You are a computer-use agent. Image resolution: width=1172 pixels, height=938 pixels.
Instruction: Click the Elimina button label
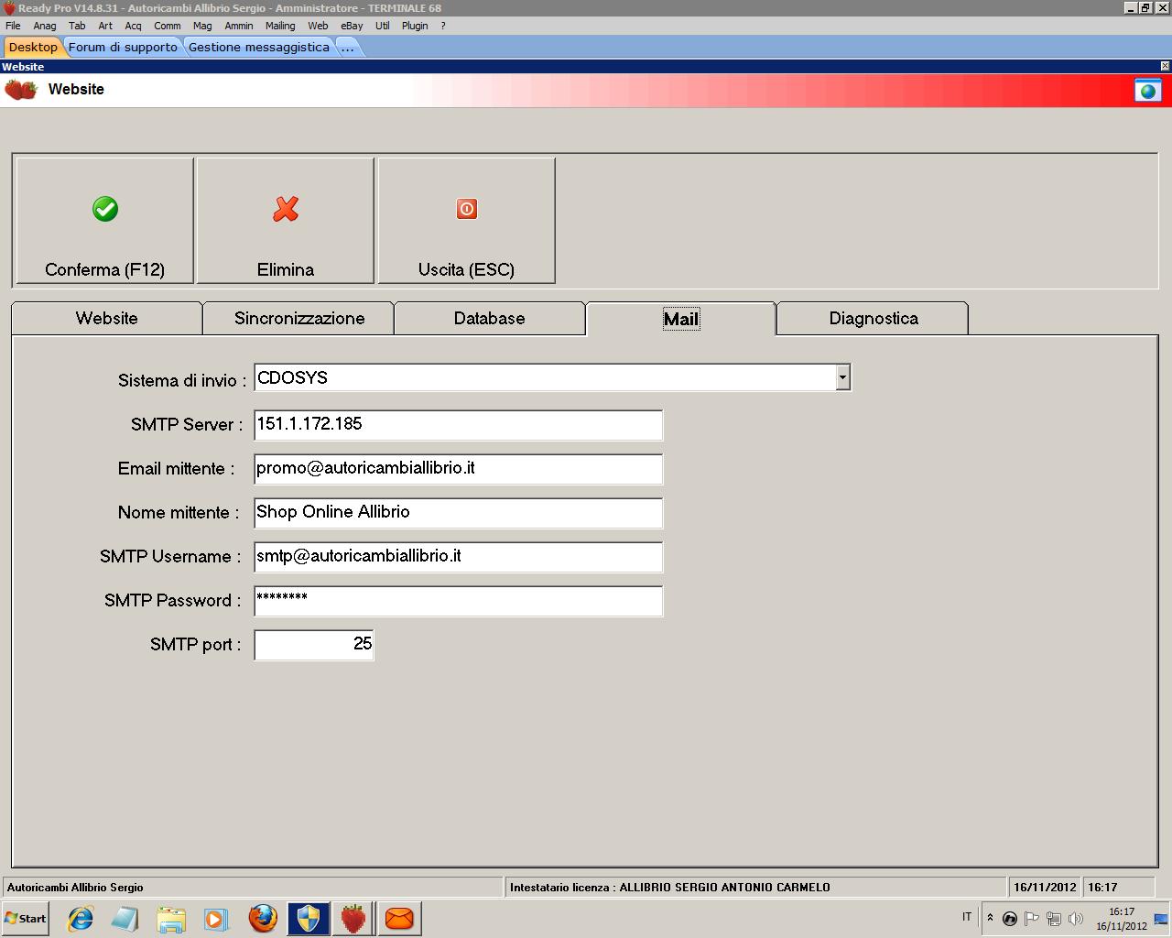[286, 269]
